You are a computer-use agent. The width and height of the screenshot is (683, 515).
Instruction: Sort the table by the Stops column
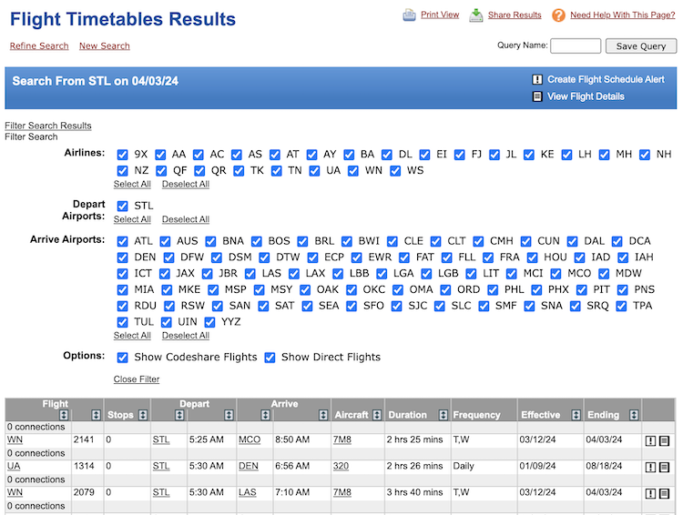point(143,416)
